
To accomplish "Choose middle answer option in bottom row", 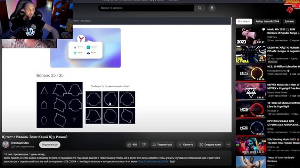I will (x=110, y=116).
